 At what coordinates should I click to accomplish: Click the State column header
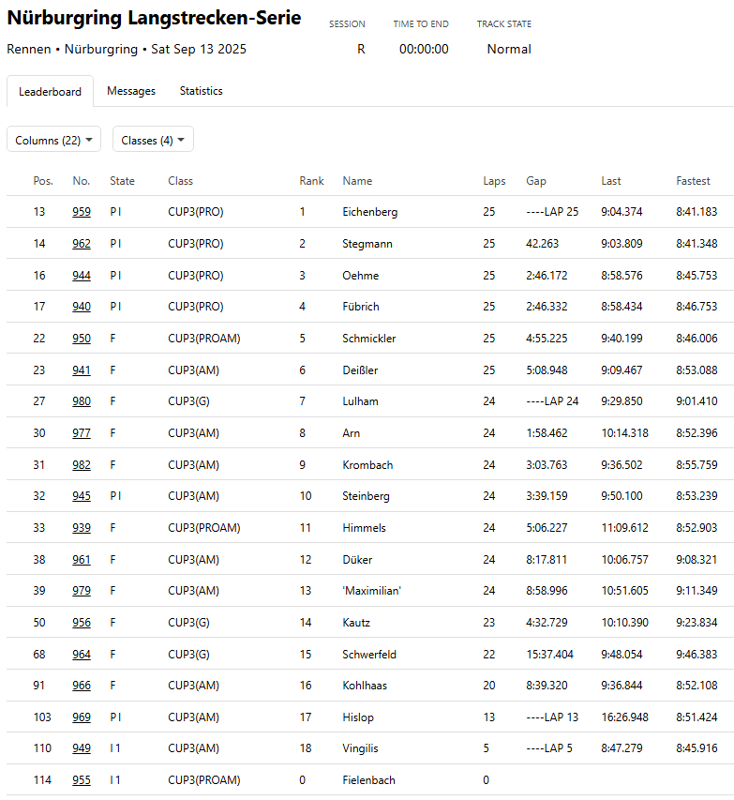pos(123,181)
